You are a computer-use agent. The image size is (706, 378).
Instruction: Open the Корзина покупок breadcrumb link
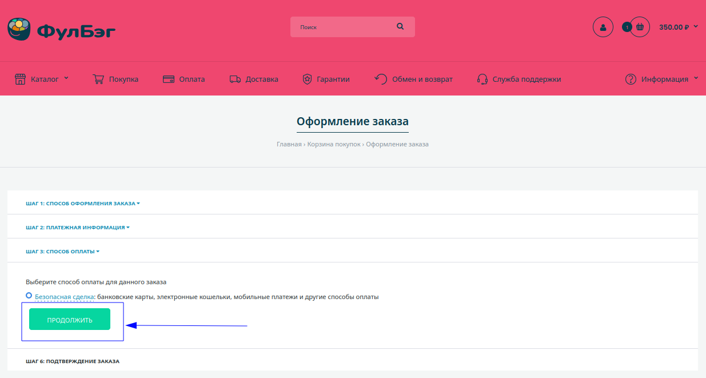tap(333, 144)
